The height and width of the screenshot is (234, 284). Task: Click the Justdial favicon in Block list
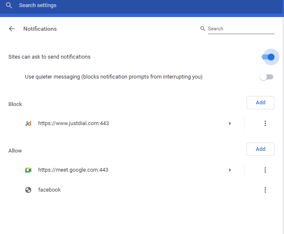(28, 123)
